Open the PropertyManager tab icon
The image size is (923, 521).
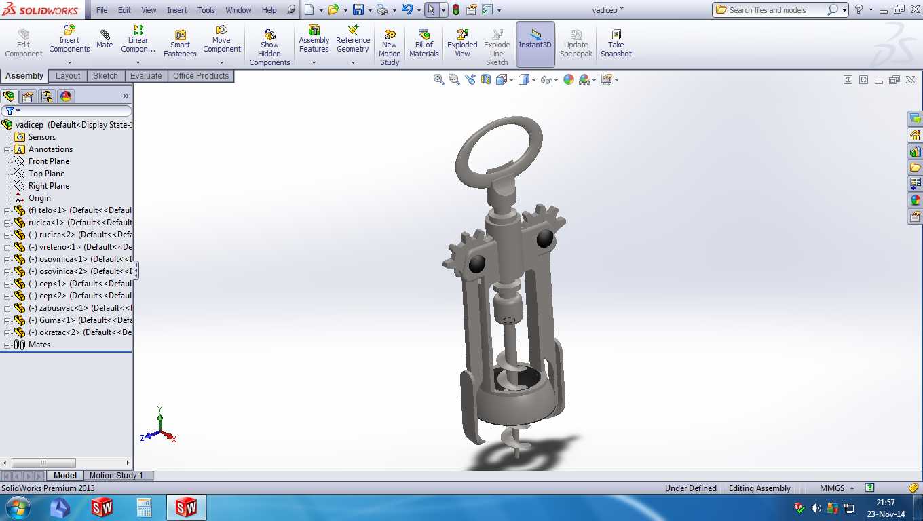[x=27, y=96]
